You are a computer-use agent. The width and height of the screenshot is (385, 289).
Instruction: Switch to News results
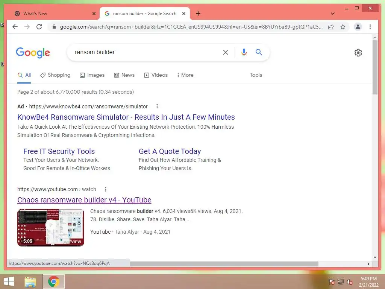(x=124, y=75)
